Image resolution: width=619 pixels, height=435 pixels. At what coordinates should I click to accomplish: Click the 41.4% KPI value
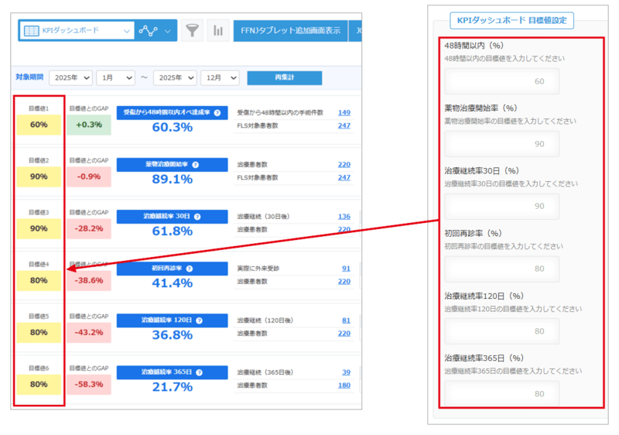tap(172, 283)
